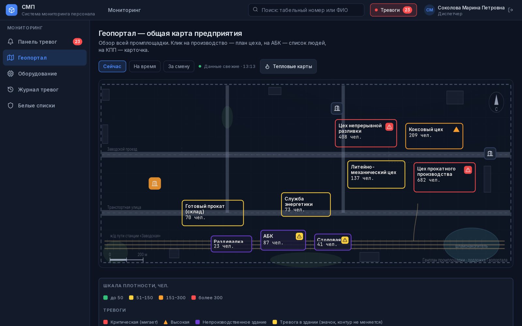Click the Данные свежие 13:13 status
Screen dimensions: 522x326
tap(227, 67)
